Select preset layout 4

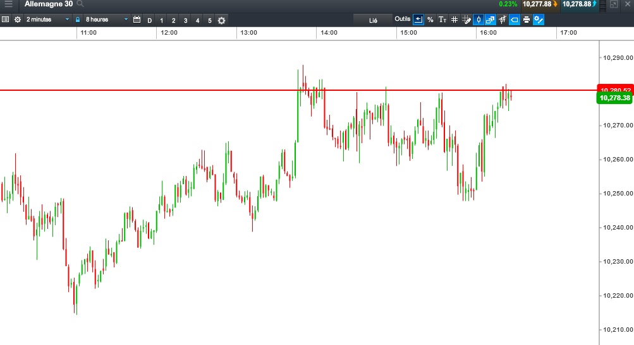(x=197, y=20)
